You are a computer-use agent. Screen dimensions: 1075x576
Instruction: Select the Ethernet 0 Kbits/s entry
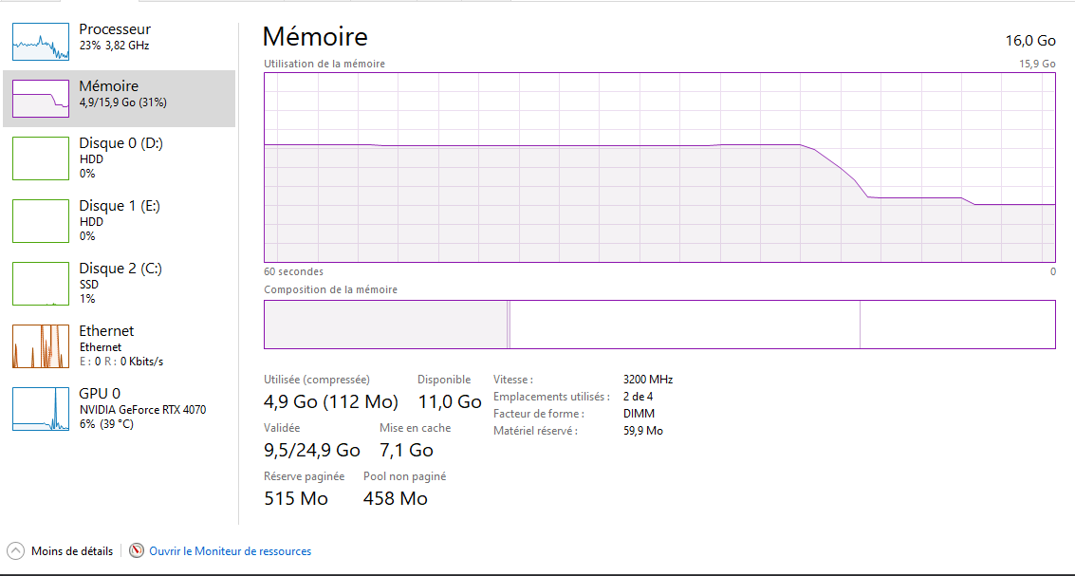[x=120, y=346]
